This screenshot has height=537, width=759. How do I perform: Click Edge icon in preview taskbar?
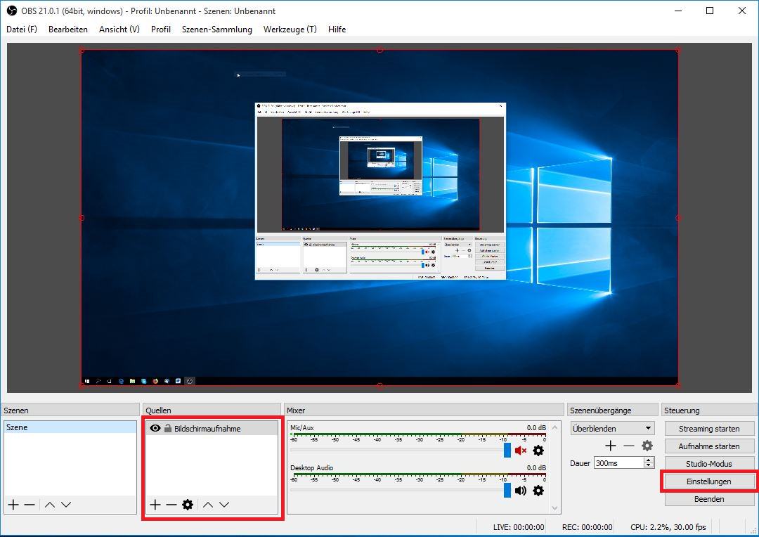(121, 381)
